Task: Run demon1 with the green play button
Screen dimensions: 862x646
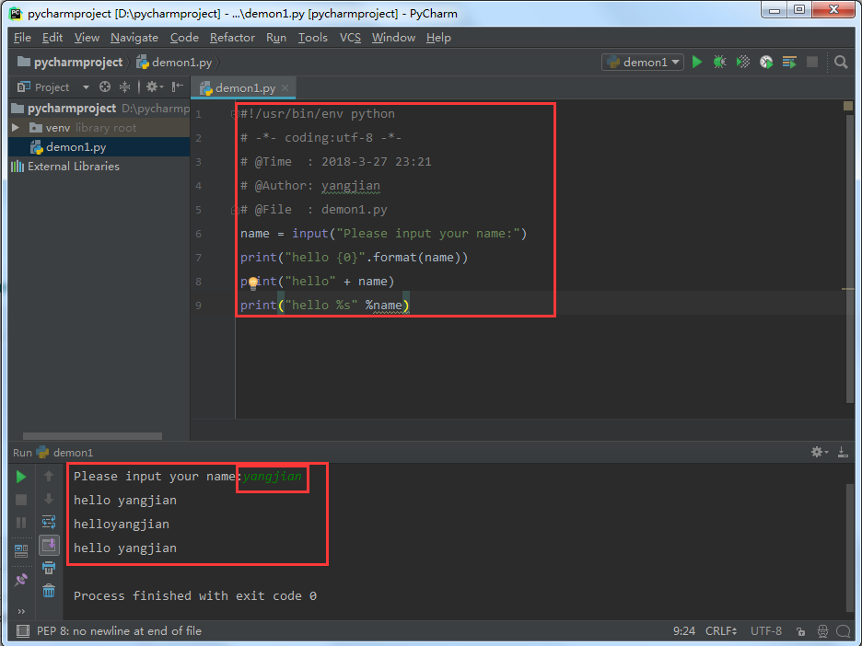Action: 696,62
